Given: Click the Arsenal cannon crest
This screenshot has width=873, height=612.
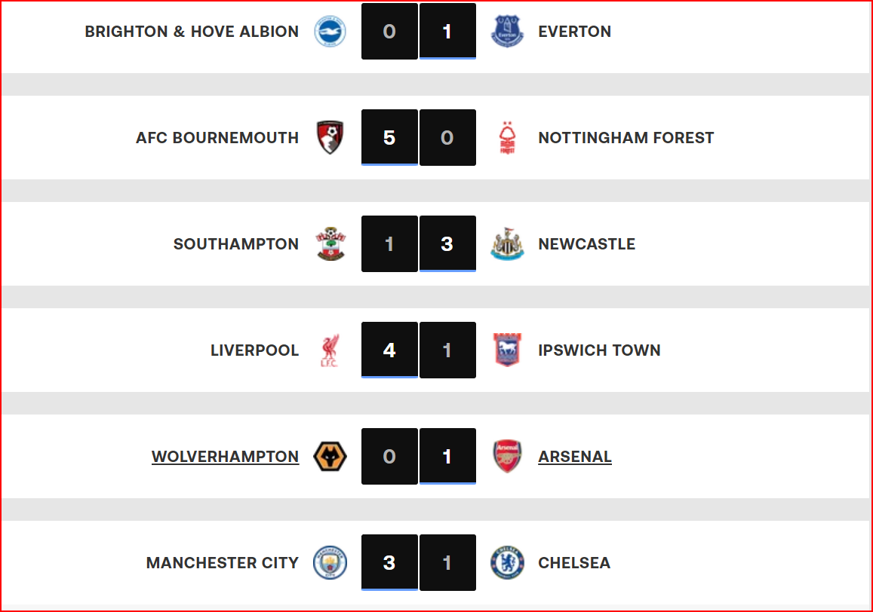Looking at the screenshot, I should coord(507,457).
